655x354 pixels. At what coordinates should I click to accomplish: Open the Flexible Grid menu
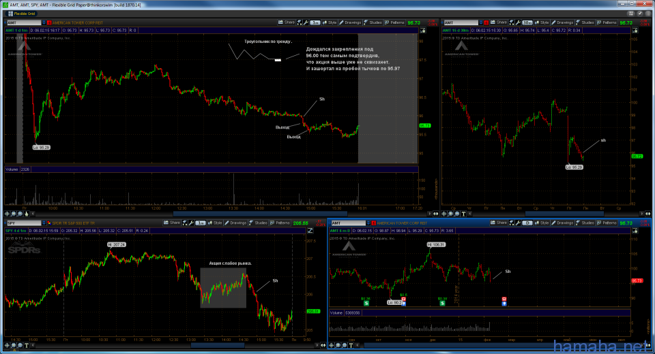click(21, 14)
